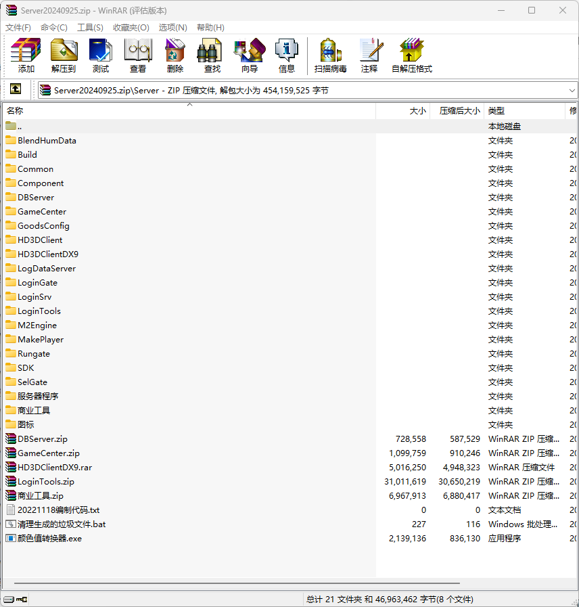This screenshot has width=579, height=607.
Task: Launch the 向导 (Wizard) icon
Action: 249,55
